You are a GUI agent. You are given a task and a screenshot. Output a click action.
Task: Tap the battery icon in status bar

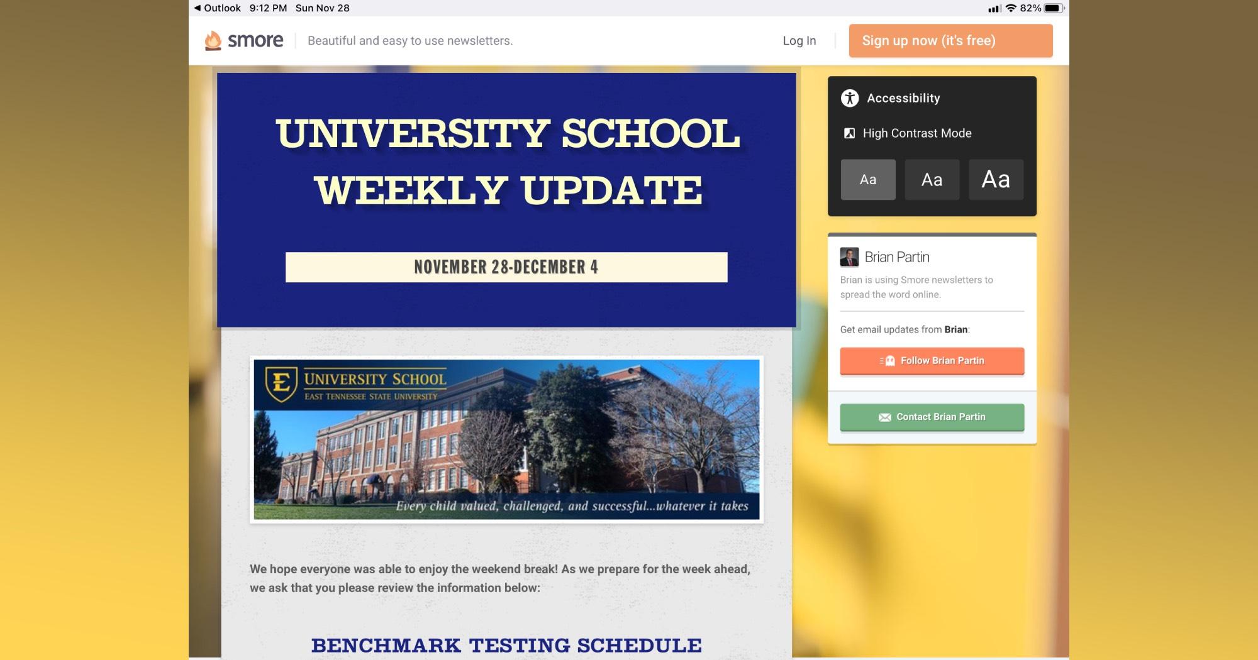click(x=1054, y=8)
